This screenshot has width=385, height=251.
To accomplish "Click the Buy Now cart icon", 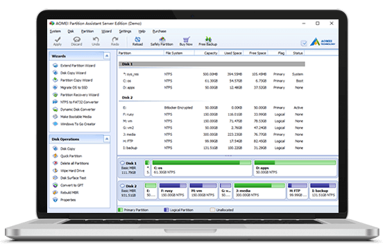I will coord(186,40).
